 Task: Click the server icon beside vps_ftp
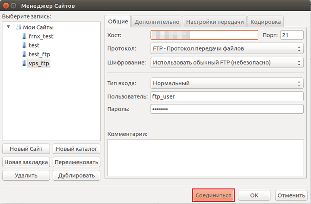pyautogui.click(x=24, y=63)
